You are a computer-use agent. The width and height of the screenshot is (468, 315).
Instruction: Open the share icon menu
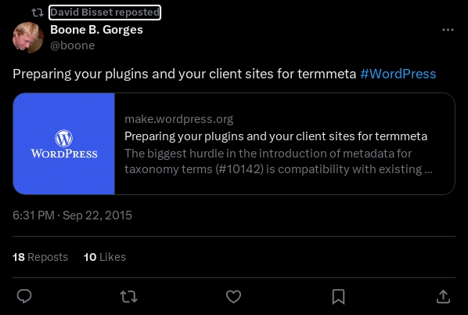click(x=443, y=297)
